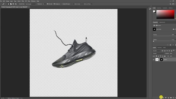The height and width of the screenshot is (99, 176).
Task: Switch to the Gradients tab
Action: pos(165,8)
